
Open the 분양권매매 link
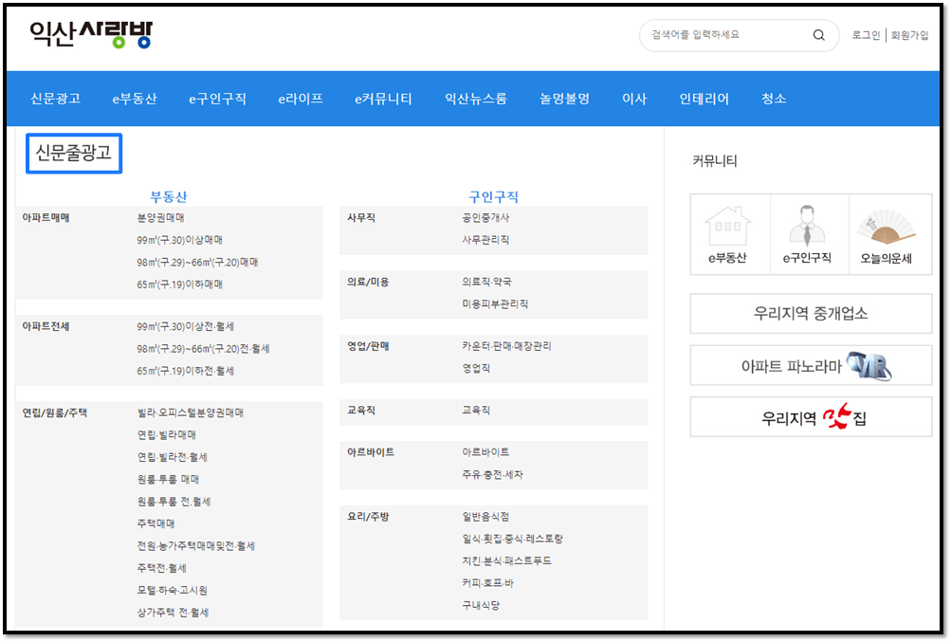161,218
